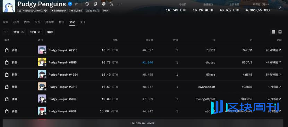
Task: Open the filter icon button
Action: (6, 32)
